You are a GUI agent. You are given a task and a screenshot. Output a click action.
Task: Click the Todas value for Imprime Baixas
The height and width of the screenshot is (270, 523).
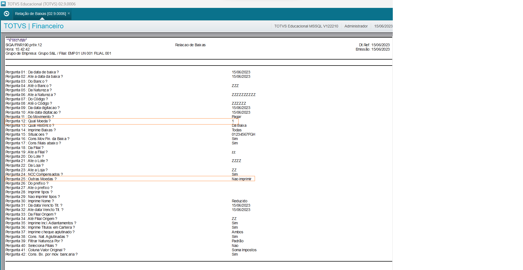(237, 130)
